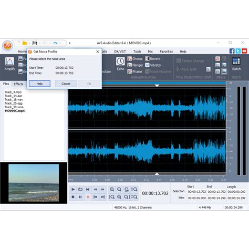249x249 pixels.
Task: Select Track_4.mp3 in the file list
Action: (x=13, y=92)
